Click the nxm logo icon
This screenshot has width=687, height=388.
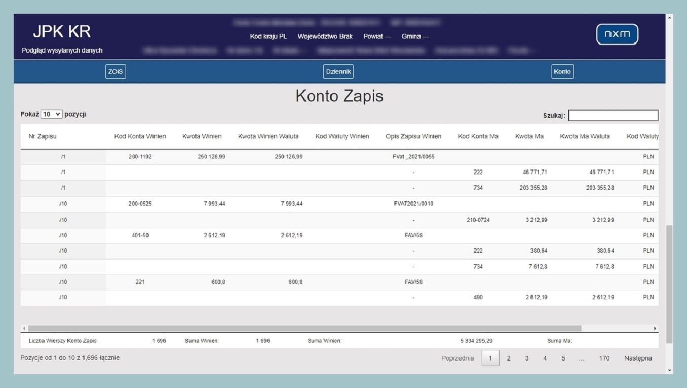pyautogui.click(x=617, y=34)
